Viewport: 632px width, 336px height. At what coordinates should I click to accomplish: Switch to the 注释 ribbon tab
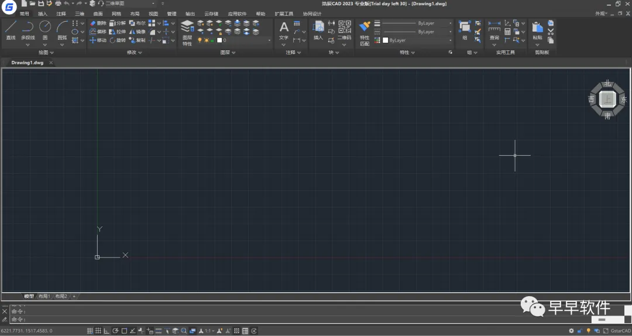pos(61,13)
